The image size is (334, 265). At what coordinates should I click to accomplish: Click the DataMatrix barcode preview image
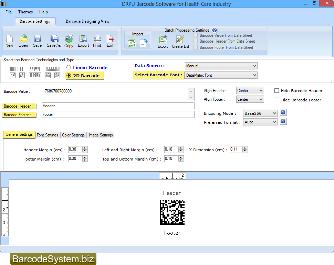[x=172, y=212]
